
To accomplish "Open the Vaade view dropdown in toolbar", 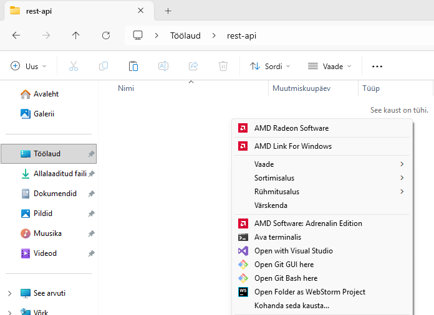I will 329,66.
